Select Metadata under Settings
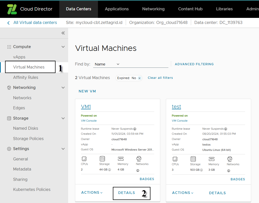Image resolution: width=259 pixels, height=203 pixels. (22, 169)
